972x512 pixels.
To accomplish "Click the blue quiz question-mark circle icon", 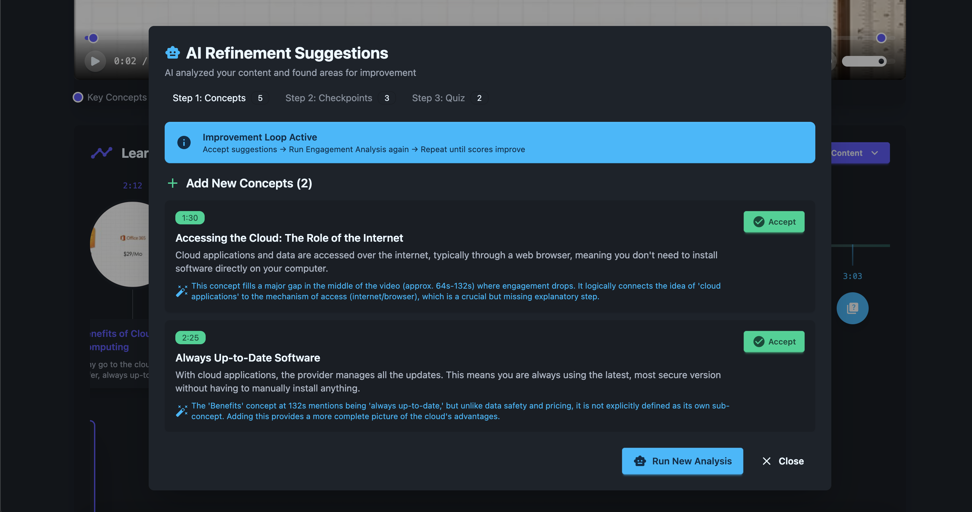I will pos(852,308).
